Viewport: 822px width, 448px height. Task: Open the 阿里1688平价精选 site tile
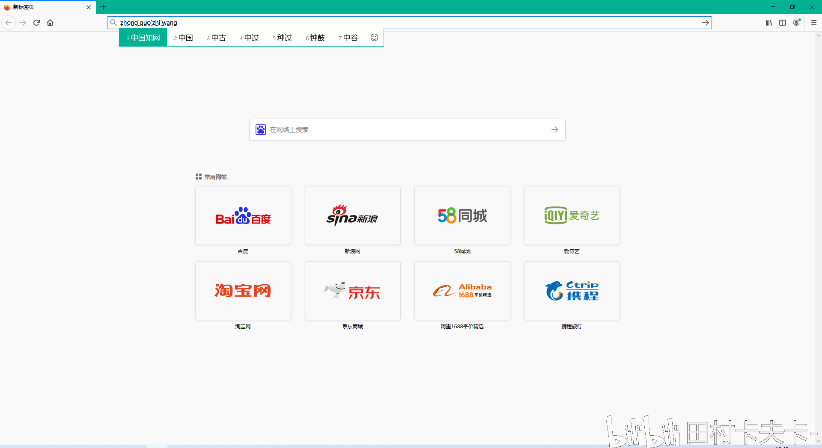tap(462, 291)
